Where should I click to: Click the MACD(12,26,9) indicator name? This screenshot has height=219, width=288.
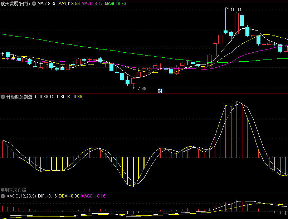pyautogui.click(x=21, y=196)
